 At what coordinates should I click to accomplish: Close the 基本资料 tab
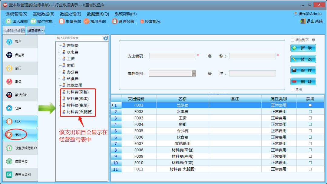(43, 31)
